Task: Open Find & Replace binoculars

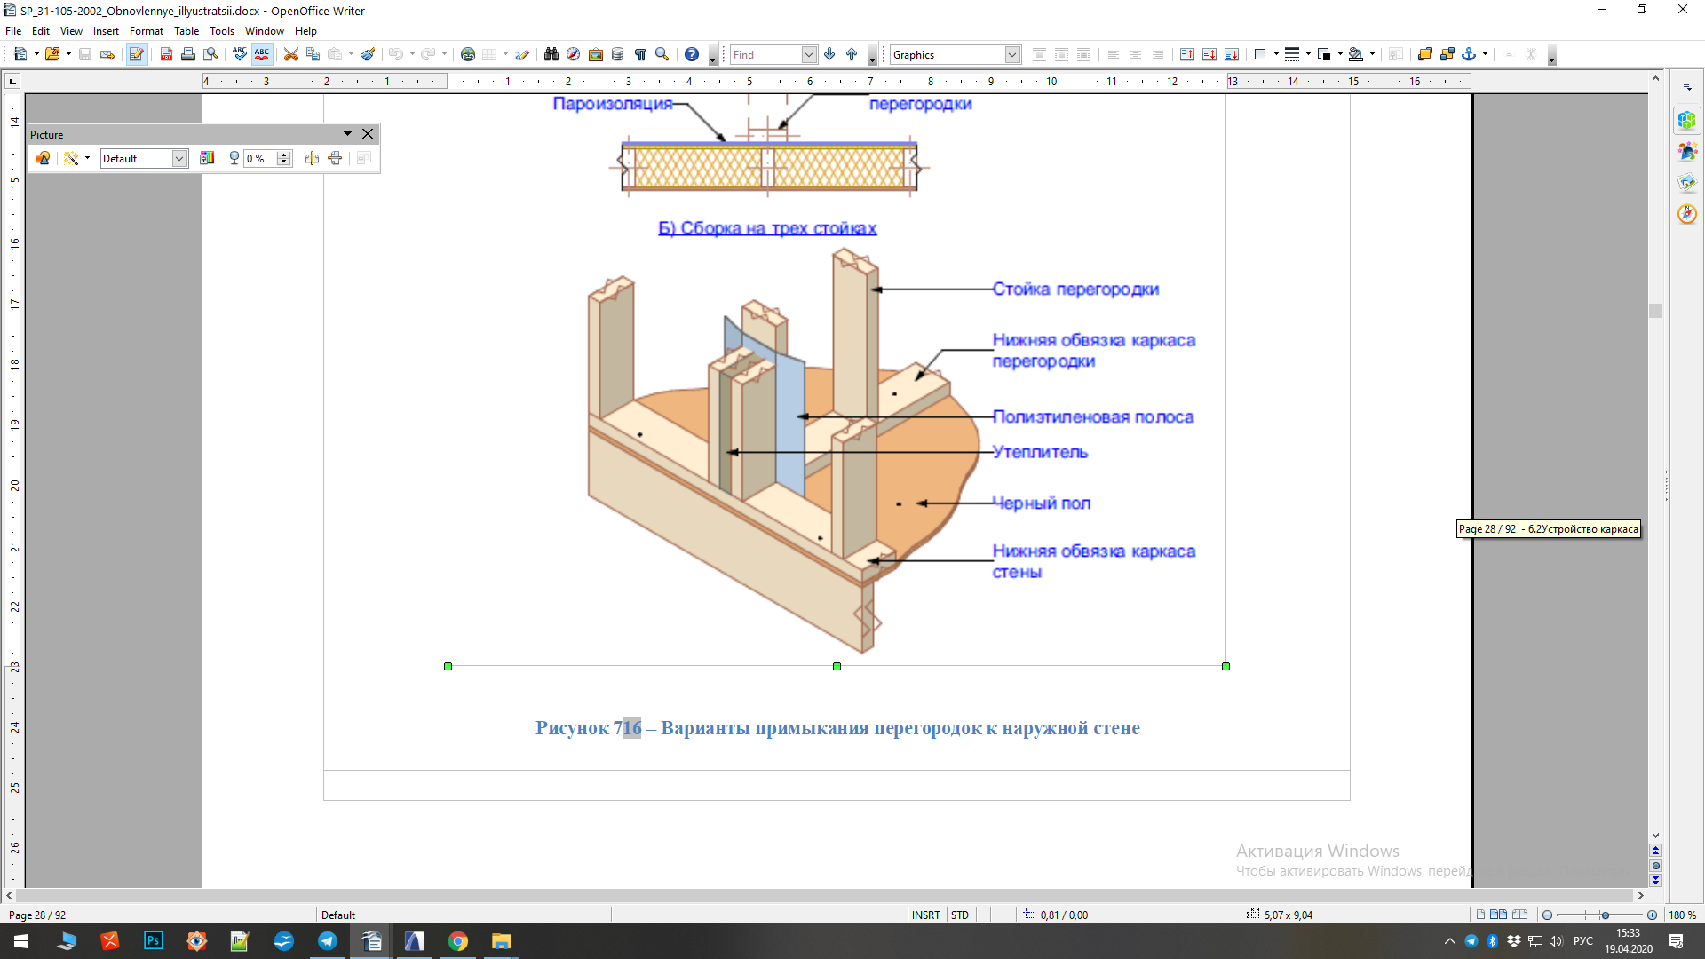Action: [551, 54]
